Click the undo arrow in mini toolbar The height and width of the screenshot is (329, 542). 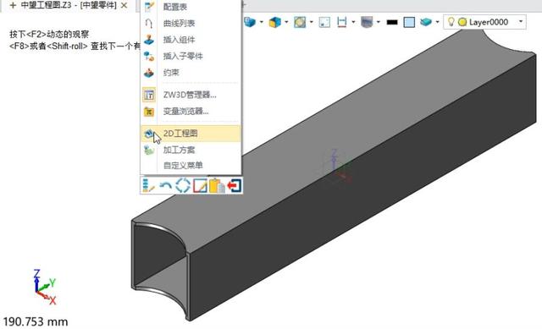coord(166,185)
